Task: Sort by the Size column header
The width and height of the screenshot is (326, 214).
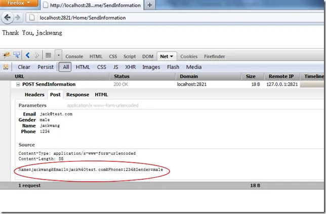Action: [253, 76]
